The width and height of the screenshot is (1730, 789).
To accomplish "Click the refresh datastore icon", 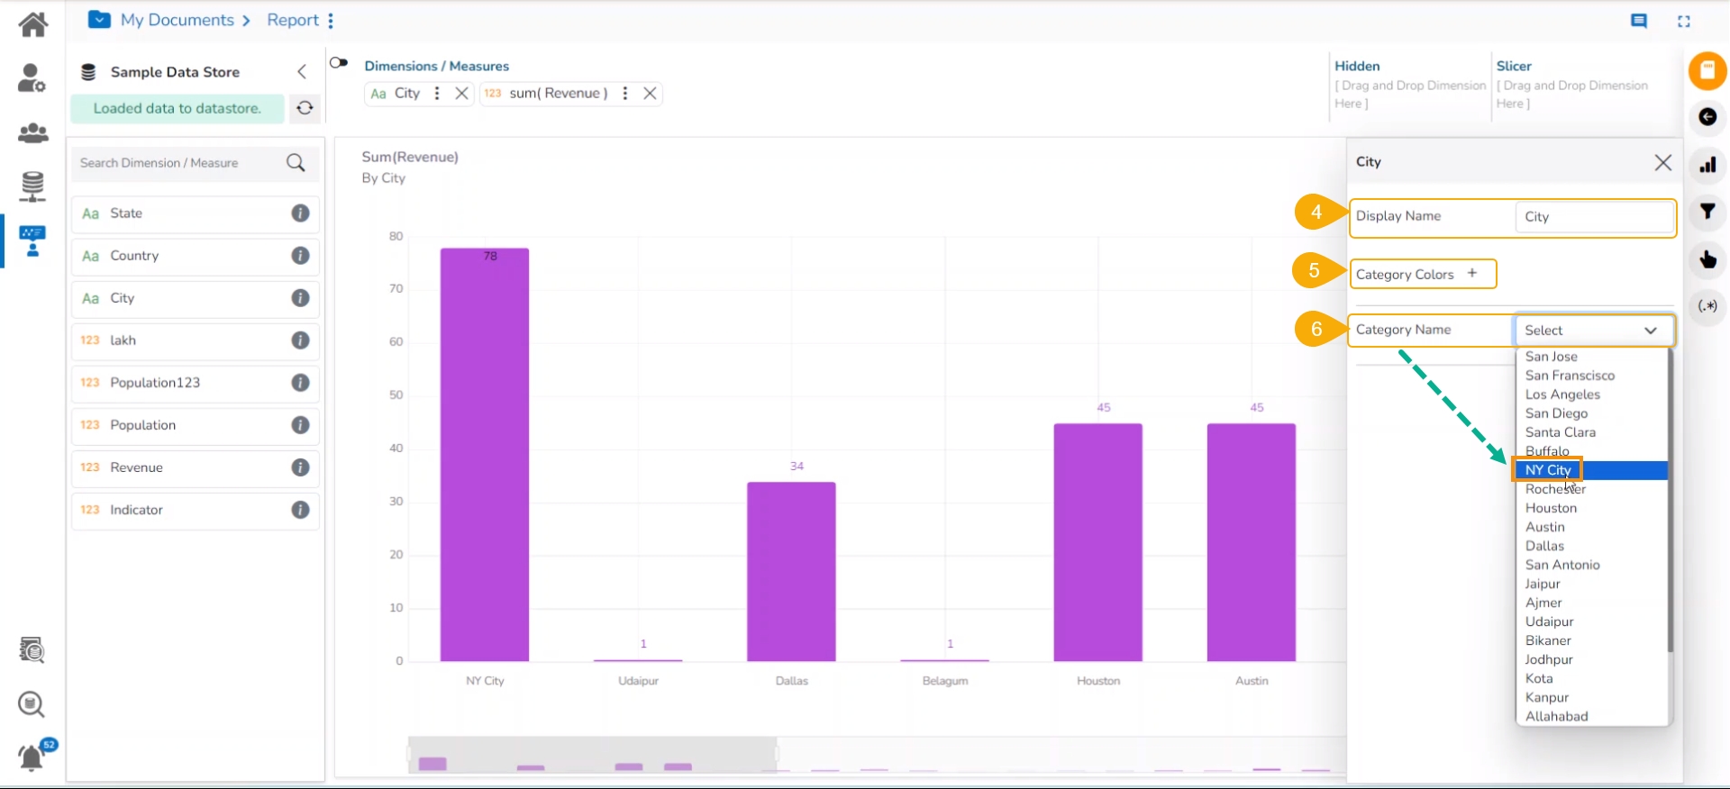I will point(305,108).
